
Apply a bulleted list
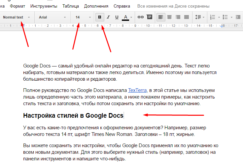pyautogui.click(x=225, y=17)
